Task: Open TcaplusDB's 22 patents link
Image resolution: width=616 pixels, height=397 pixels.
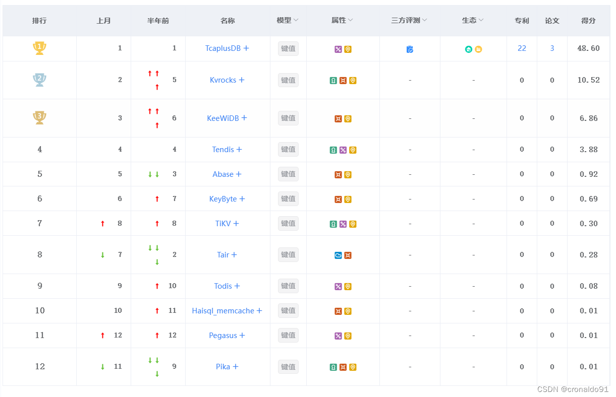Action: pyautogui.click(x=522, y=48)
